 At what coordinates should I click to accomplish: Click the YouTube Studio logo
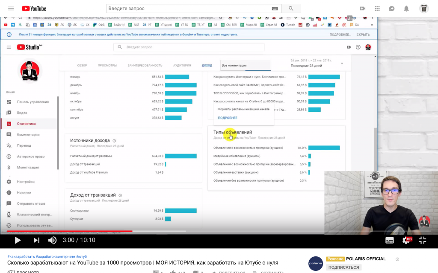click(x=30, y=47)
